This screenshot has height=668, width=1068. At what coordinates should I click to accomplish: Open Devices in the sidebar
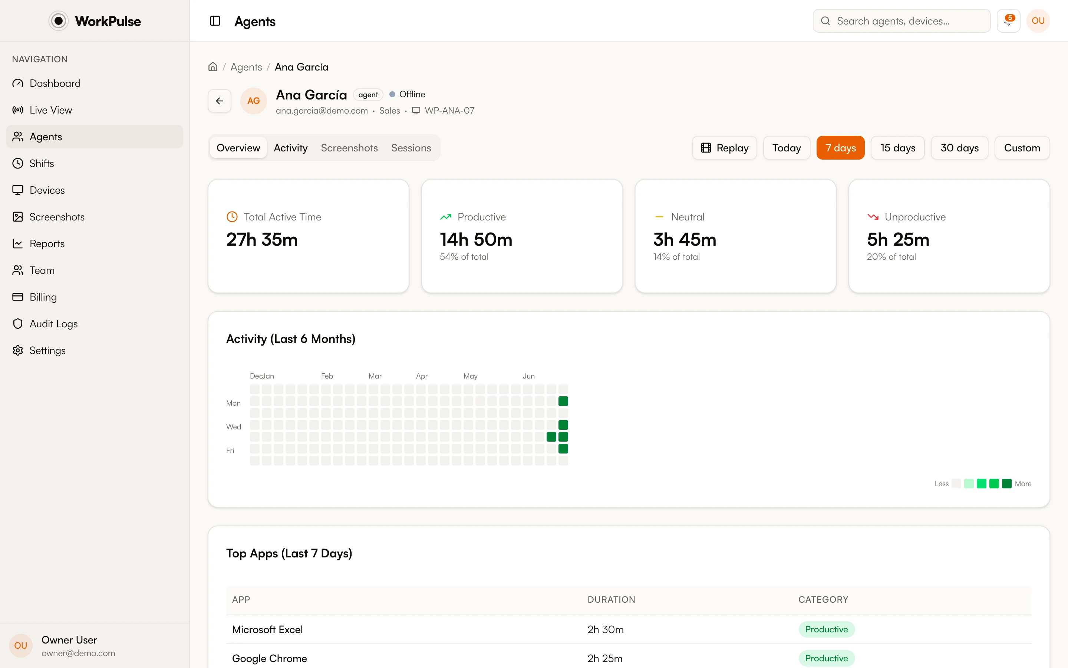[95, 190]
